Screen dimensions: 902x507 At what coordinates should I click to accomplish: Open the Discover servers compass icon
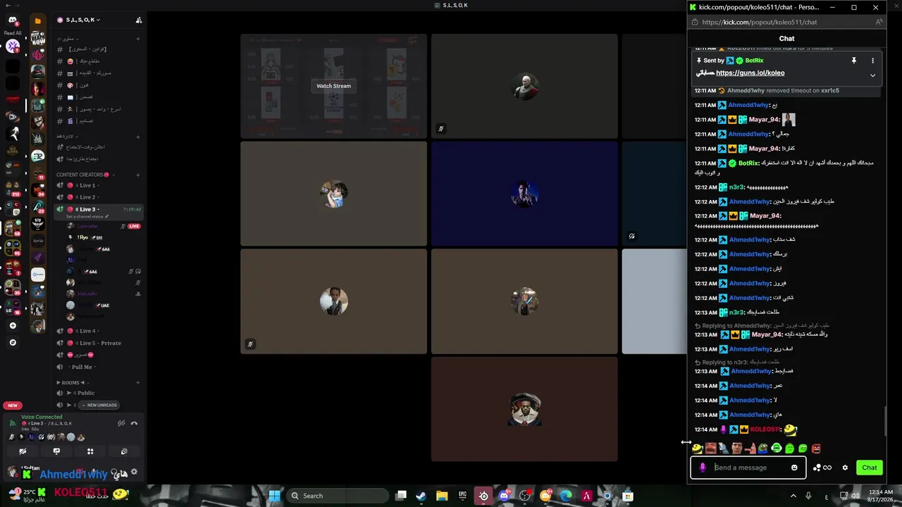(13, 342)
